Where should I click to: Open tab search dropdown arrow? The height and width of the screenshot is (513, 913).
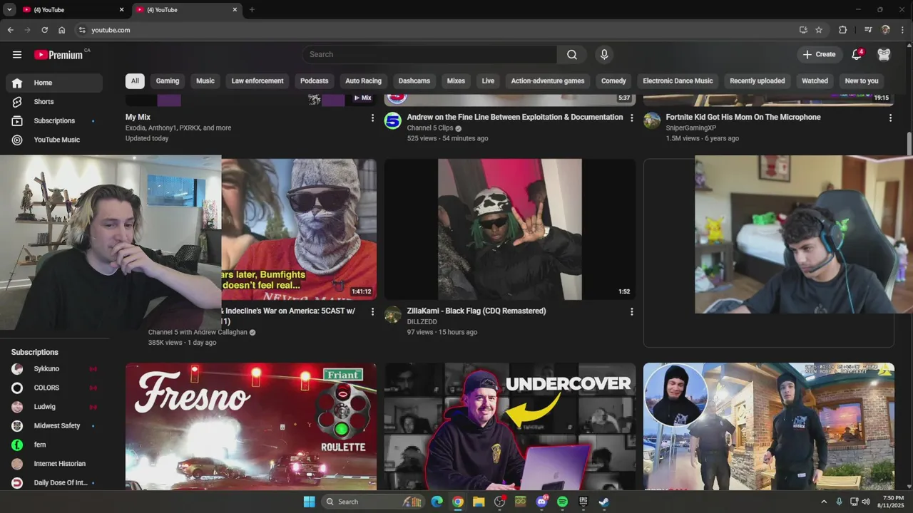9,10
